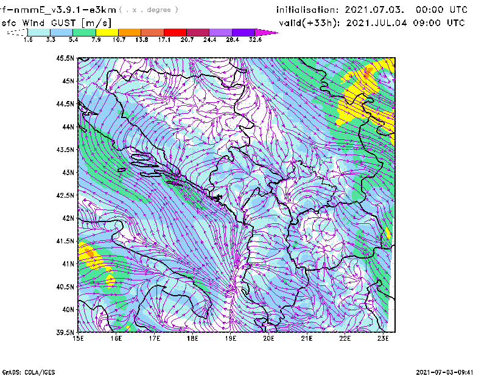Click the 20E longitude label
Viewport: 487px width, 376px height.
pyautogui.click(x=268, y=338)
